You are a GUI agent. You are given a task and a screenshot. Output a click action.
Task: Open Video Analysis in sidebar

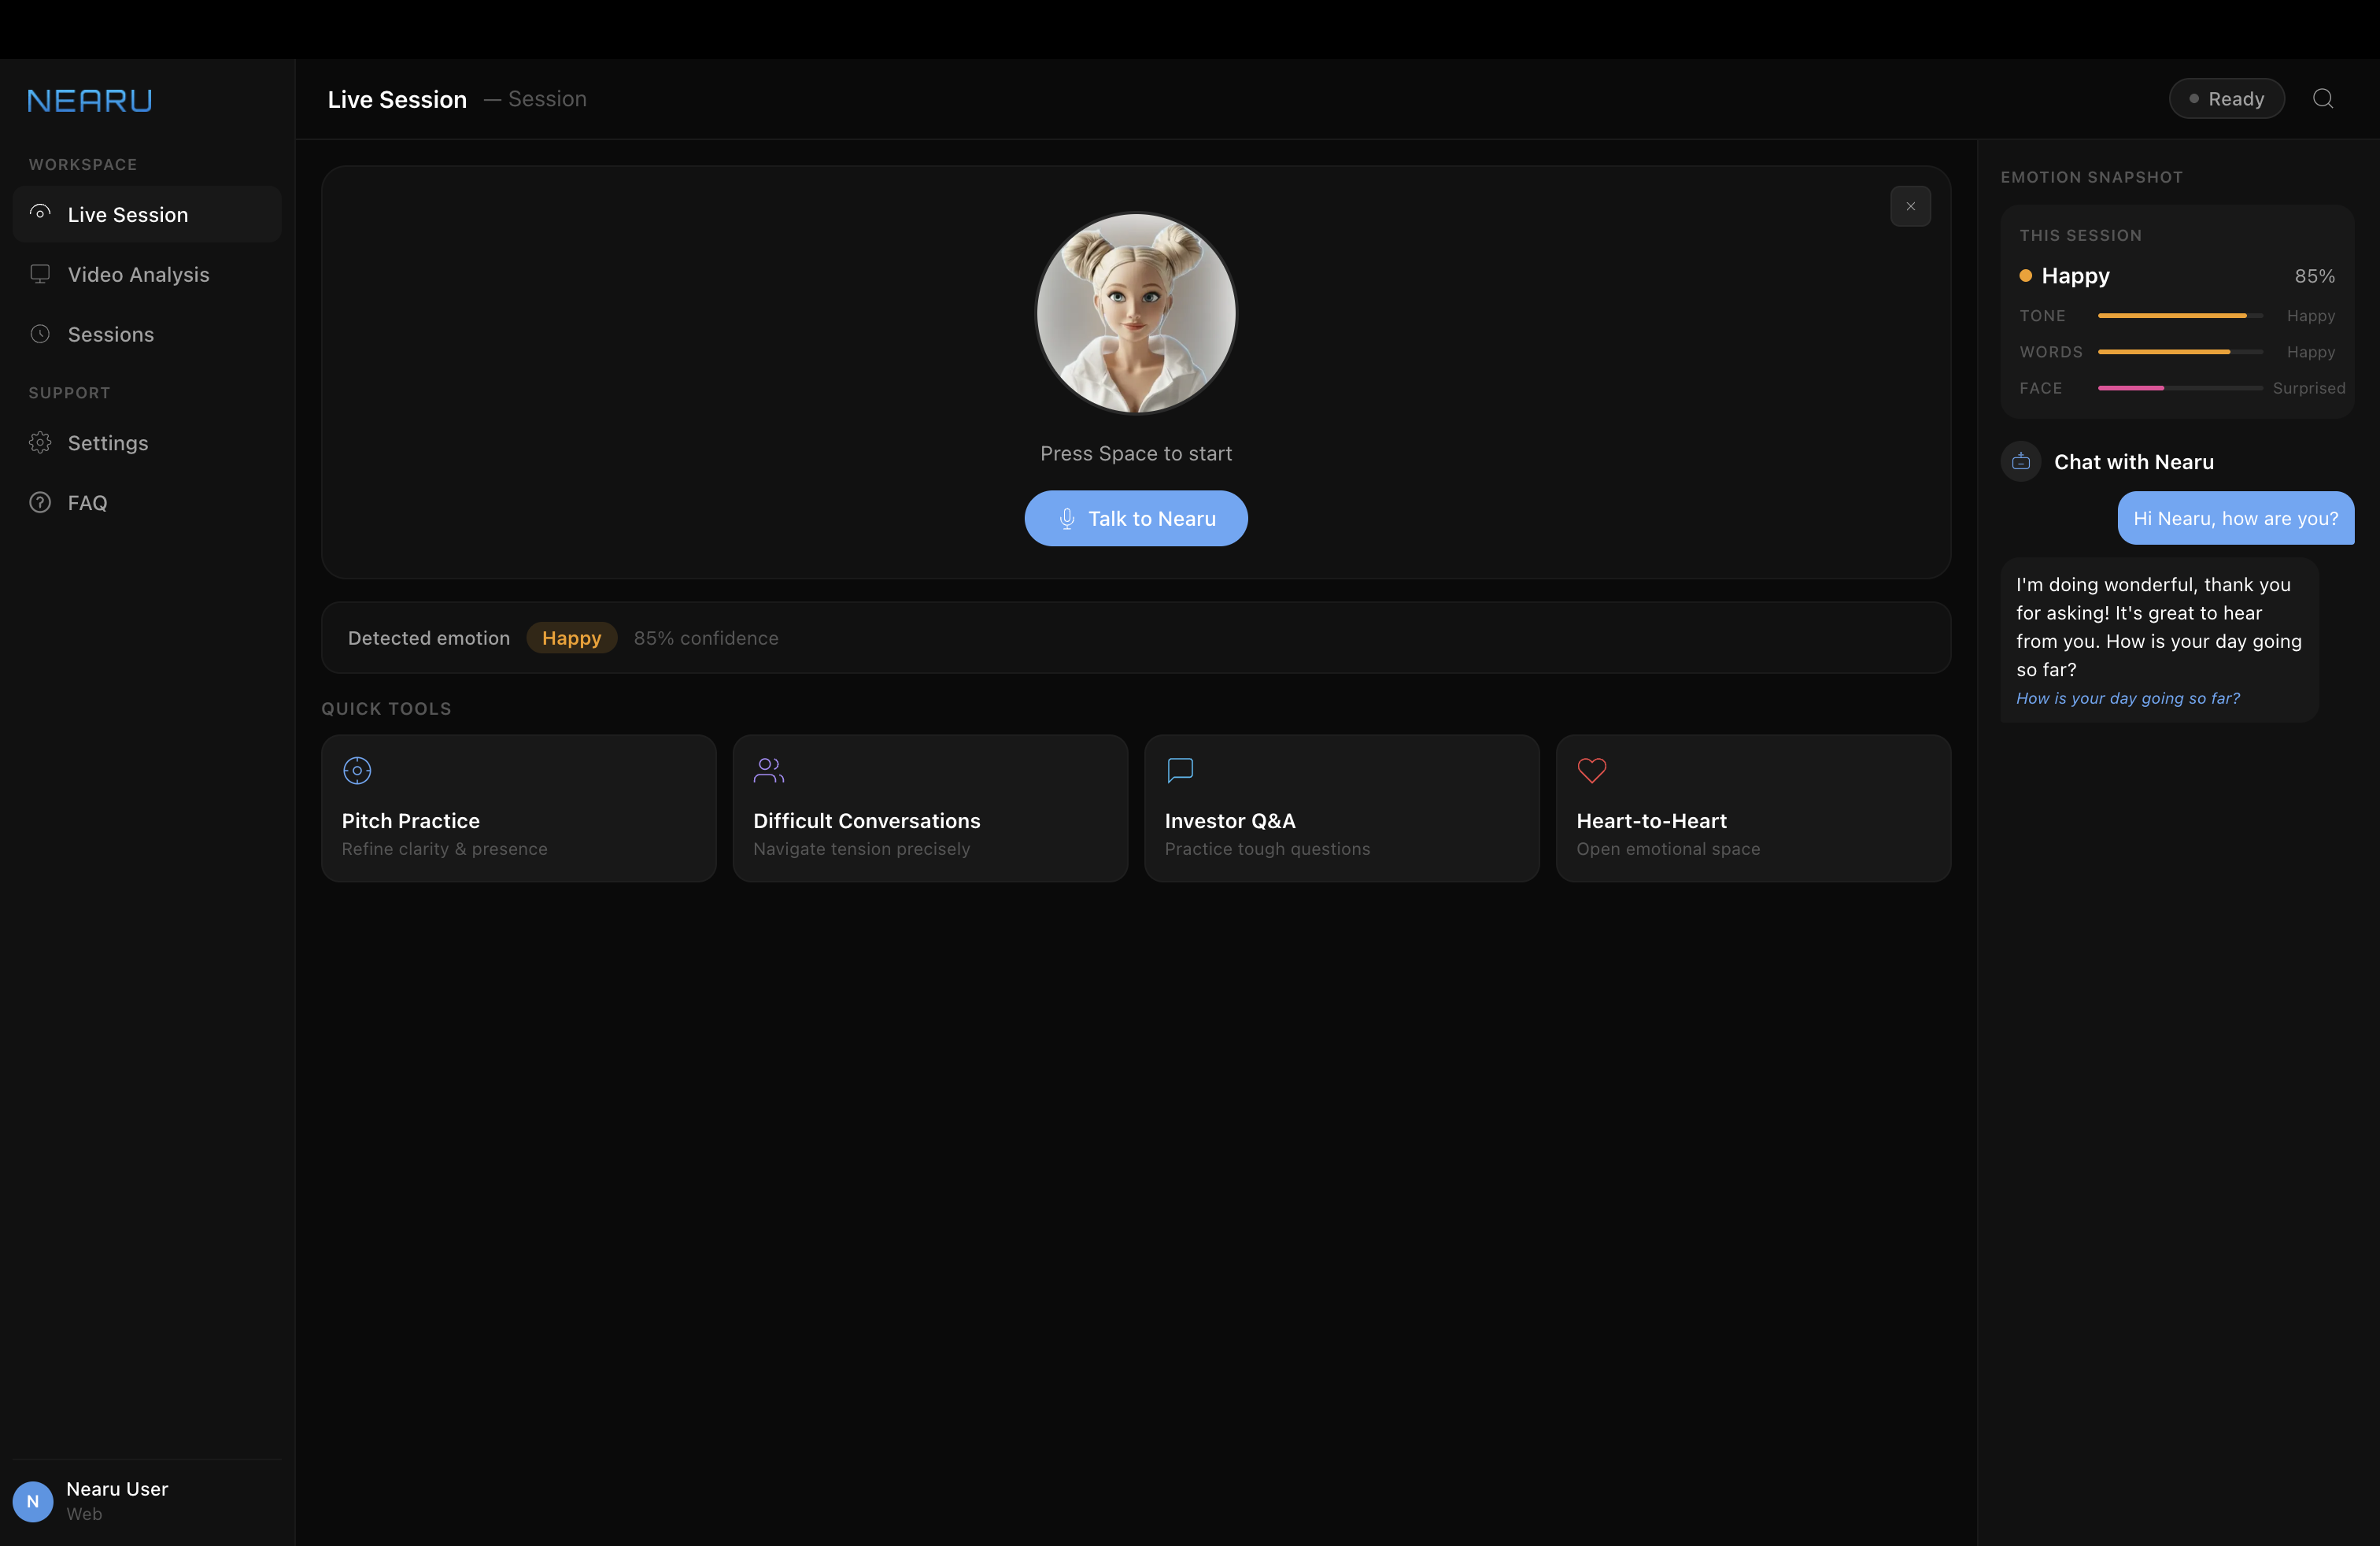click(x=138, y=274)
